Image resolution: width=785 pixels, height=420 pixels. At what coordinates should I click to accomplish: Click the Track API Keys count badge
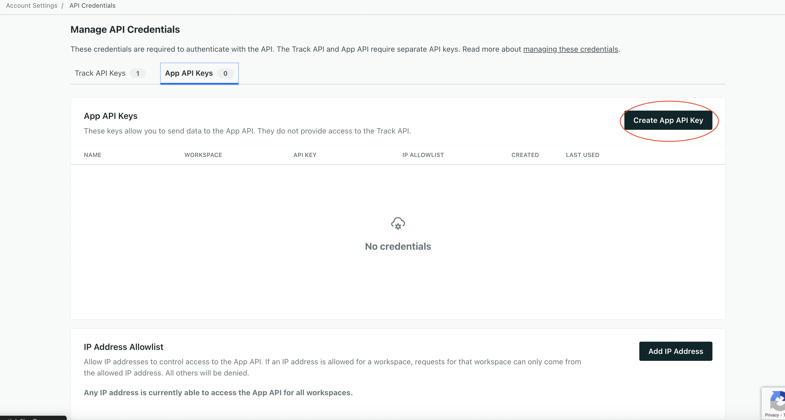click(x=138, y=73)
